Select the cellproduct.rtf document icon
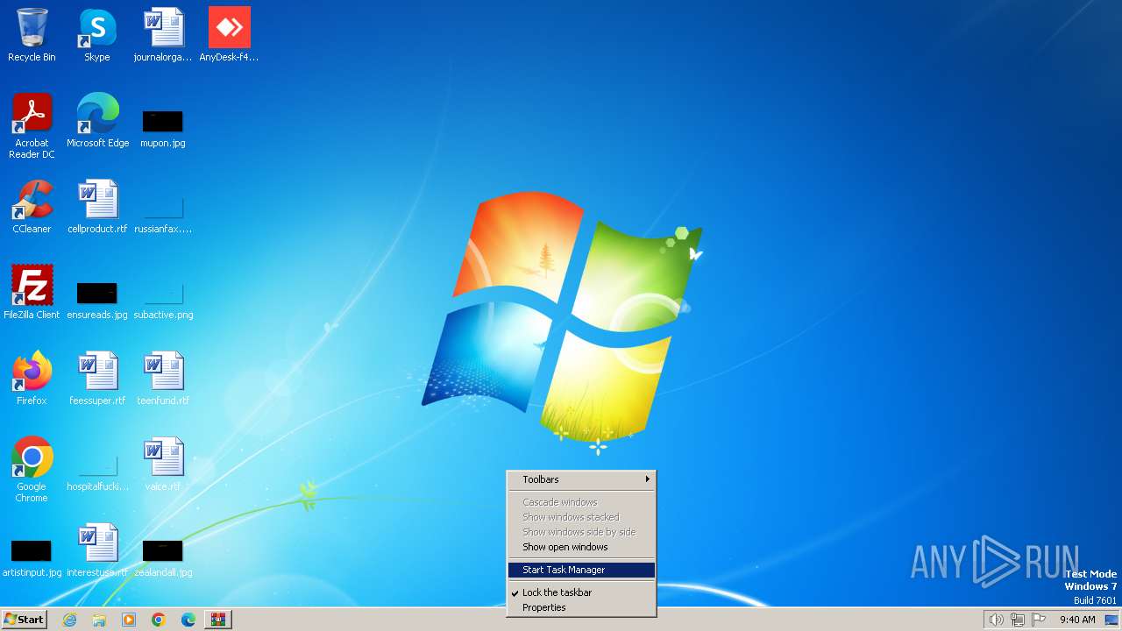The width and height of the screenshot is (1122, 631). [97, 207]
